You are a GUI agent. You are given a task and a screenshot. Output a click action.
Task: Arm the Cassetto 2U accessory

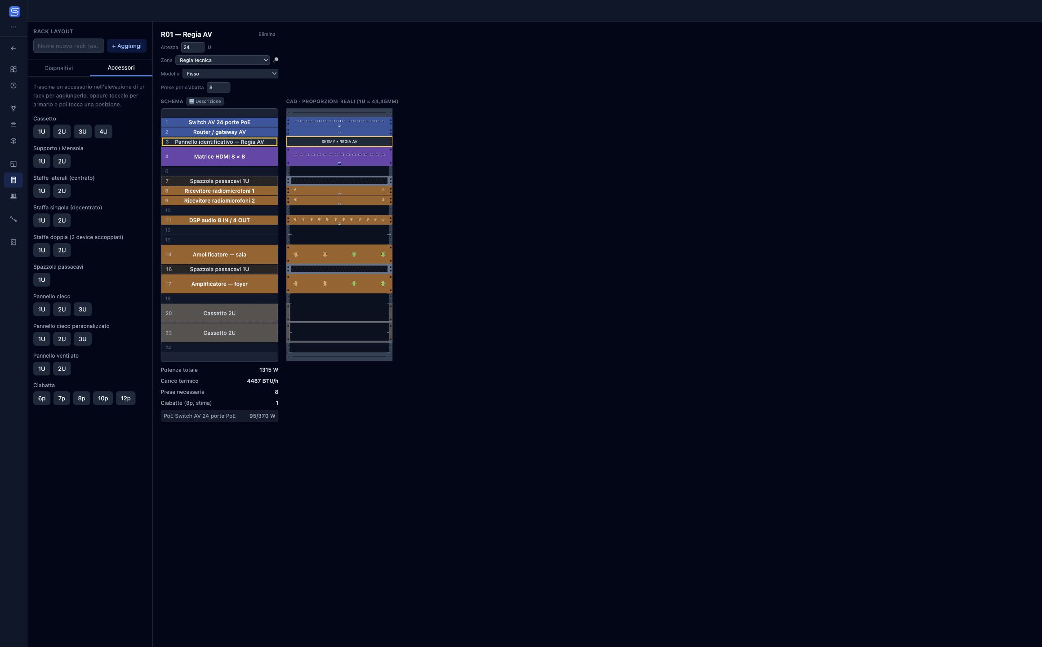pos(62,132)
